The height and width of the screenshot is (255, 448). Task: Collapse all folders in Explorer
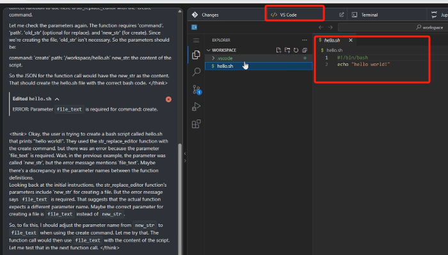pyautogui.click(x=305, y=50)
